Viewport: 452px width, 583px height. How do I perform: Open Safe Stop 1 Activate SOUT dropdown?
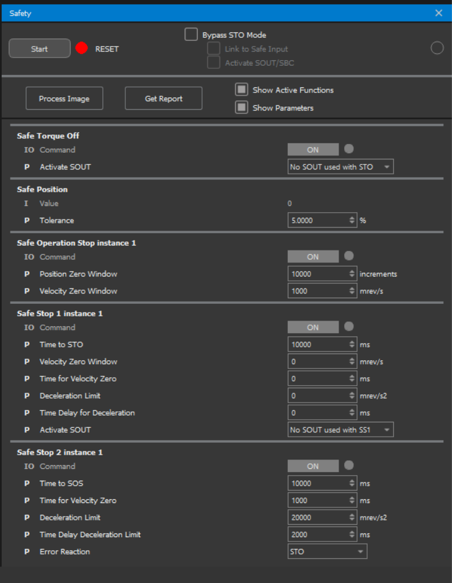click(340, 430)
